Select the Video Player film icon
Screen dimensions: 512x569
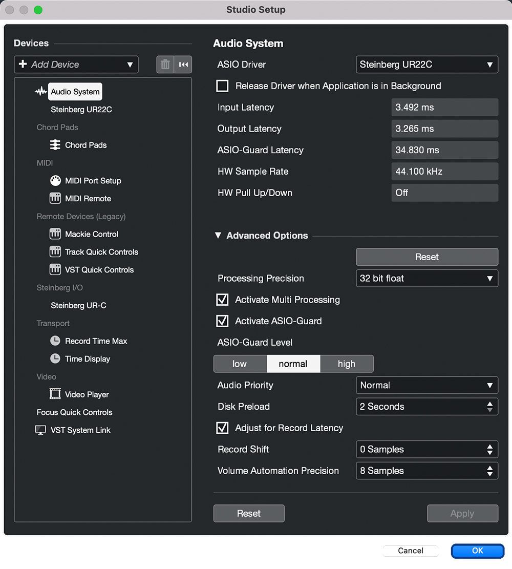(55, 394)
